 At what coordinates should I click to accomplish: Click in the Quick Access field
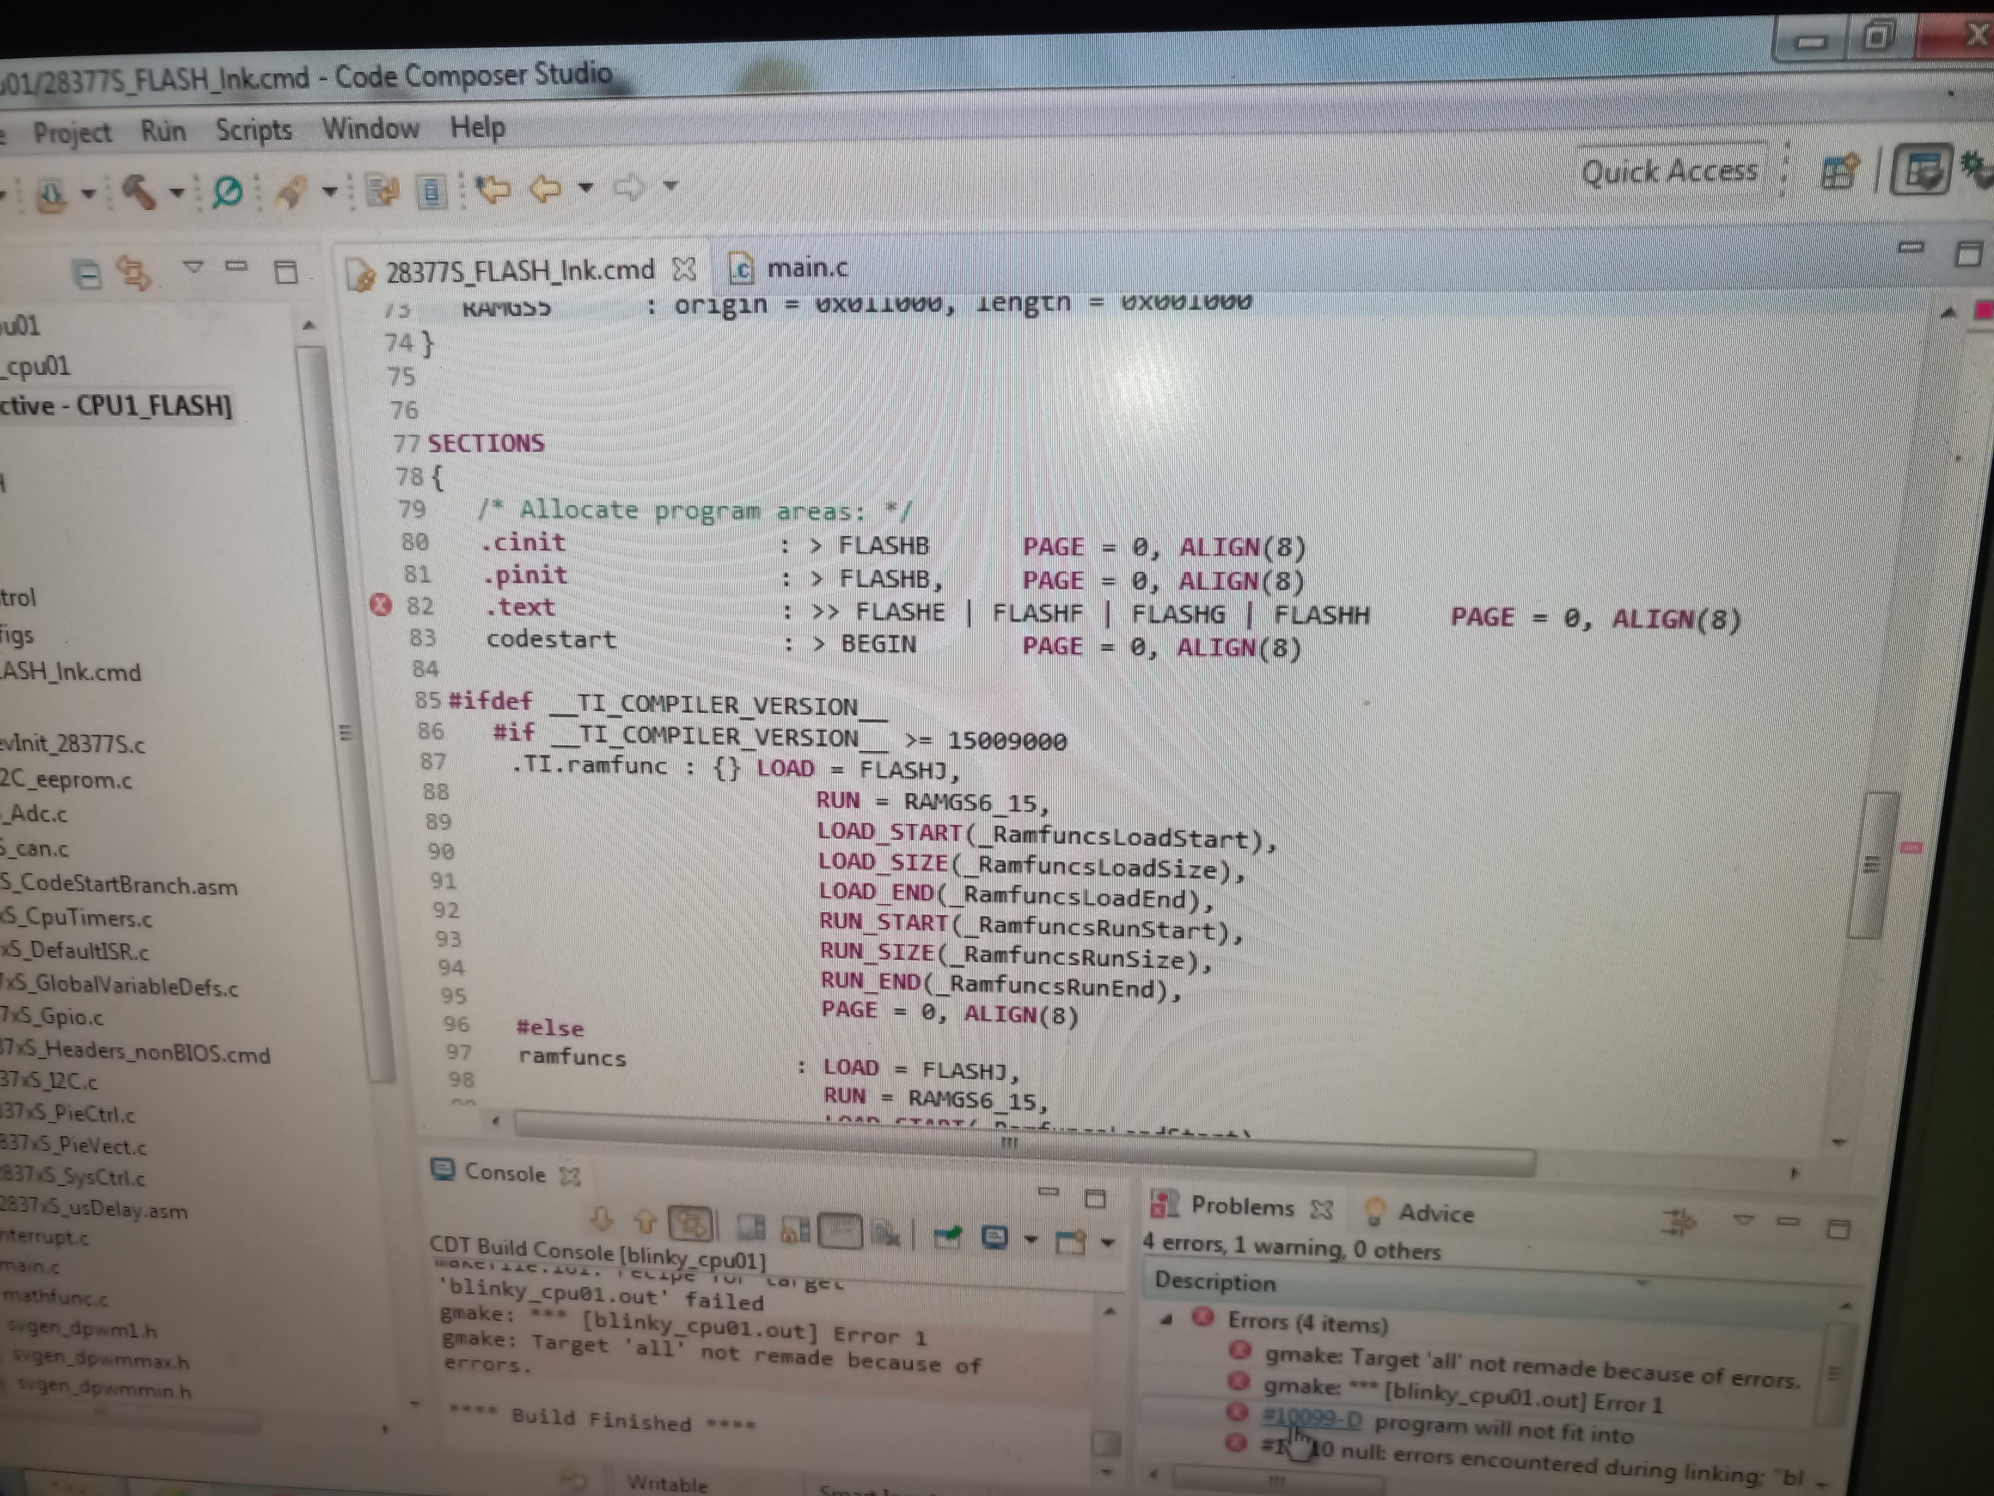point(1669,171)
